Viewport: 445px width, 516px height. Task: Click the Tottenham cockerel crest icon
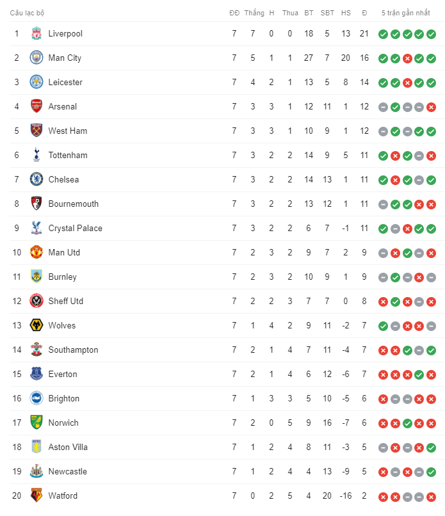click(36, 155)
